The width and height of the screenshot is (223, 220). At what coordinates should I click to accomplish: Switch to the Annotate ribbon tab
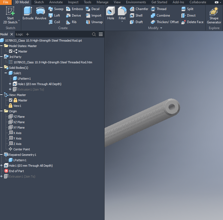pyautogui.click(x=56, y=2)
